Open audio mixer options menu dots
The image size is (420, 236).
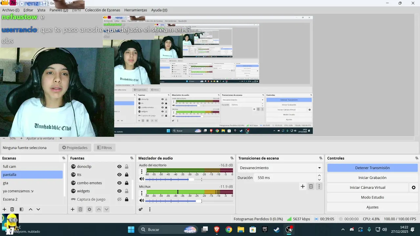(150, 209)
